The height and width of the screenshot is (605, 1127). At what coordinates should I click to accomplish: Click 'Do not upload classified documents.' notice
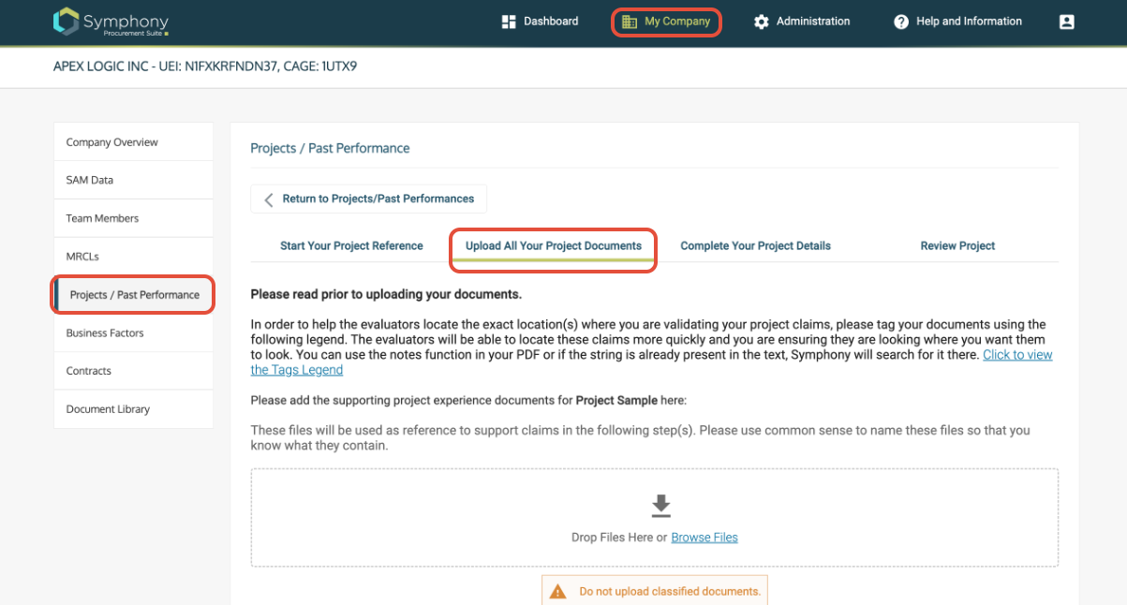[x=655, y=591]
